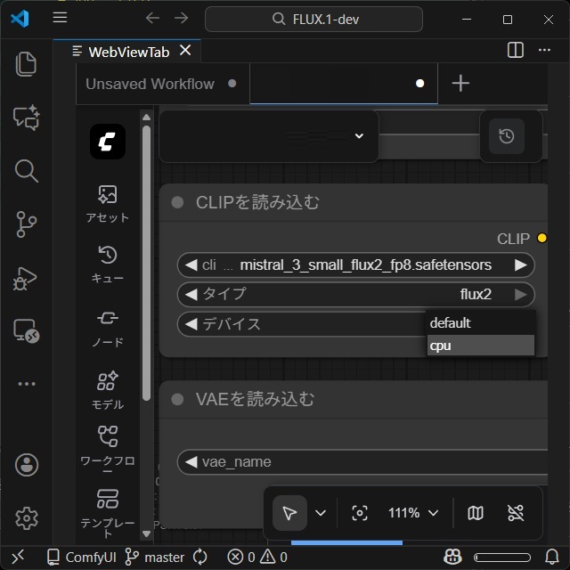Choose the cpu option from the device list
Screen dimensions: 570x570
click(481, 346)
